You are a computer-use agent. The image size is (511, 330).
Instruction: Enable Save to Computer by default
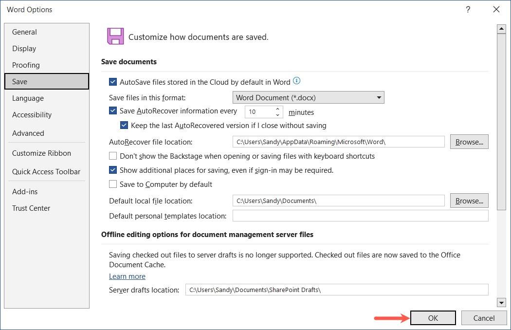click(x=112, y=184)
